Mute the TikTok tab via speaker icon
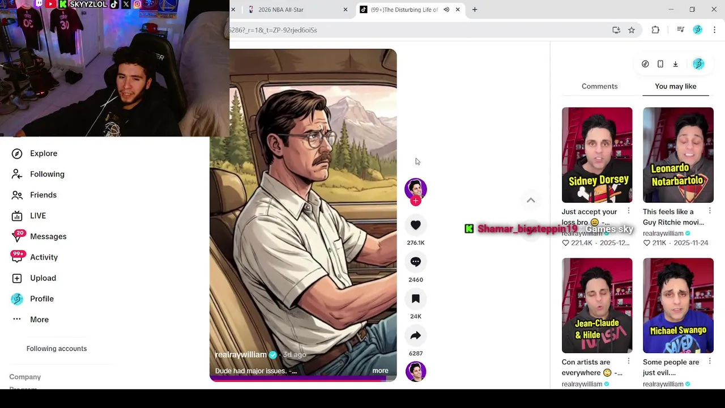 coord(446,10)
